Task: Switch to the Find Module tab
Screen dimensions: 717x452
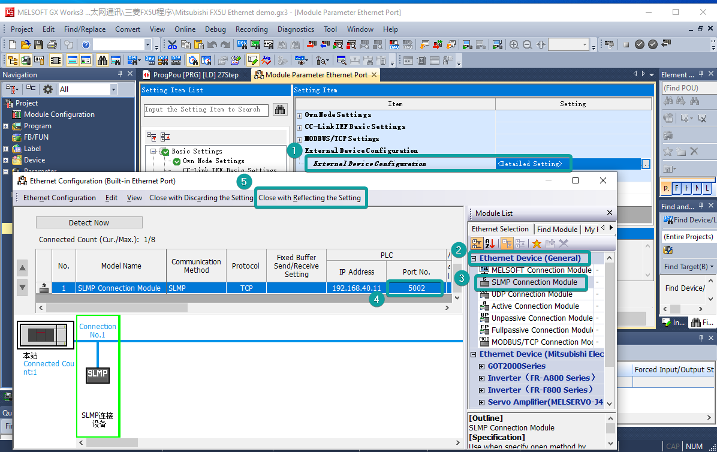Action: coord(556,229)
